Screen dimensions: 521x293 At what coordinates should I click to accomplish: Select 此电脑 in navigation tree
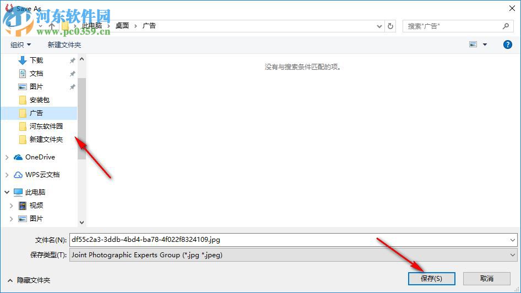coord(35,192)
